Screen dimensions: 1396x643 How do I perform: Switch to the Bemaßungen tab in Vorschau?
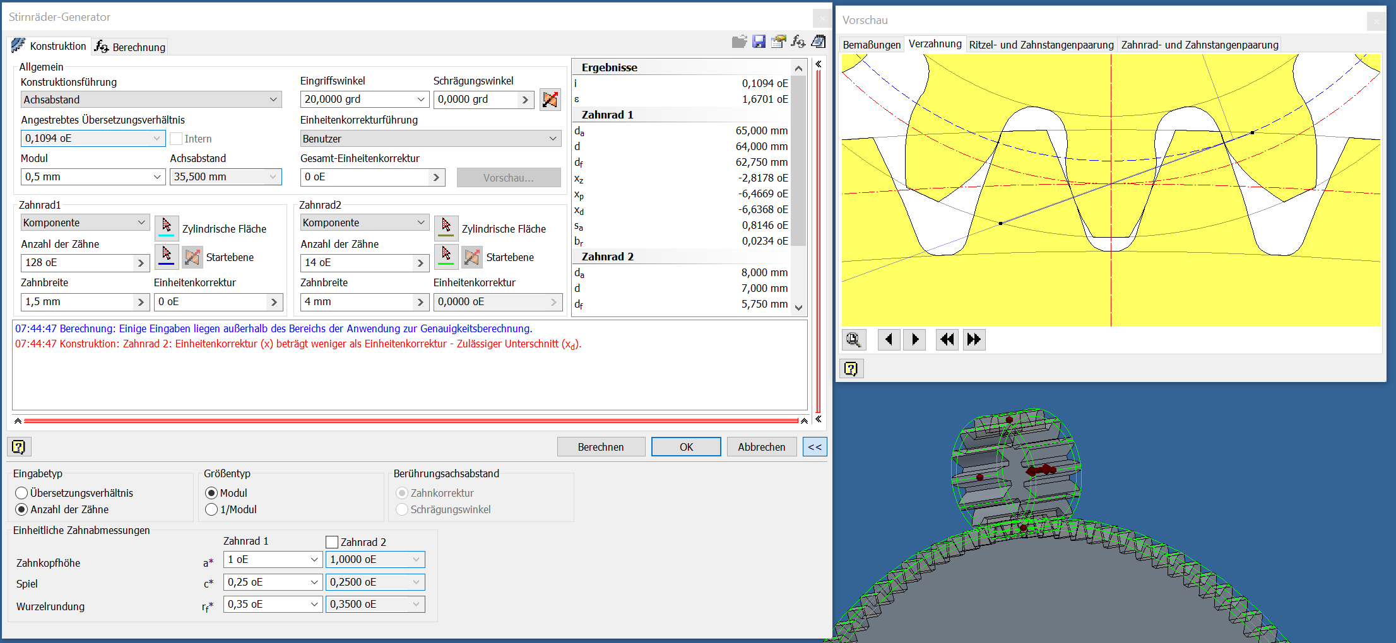point(872,45)
